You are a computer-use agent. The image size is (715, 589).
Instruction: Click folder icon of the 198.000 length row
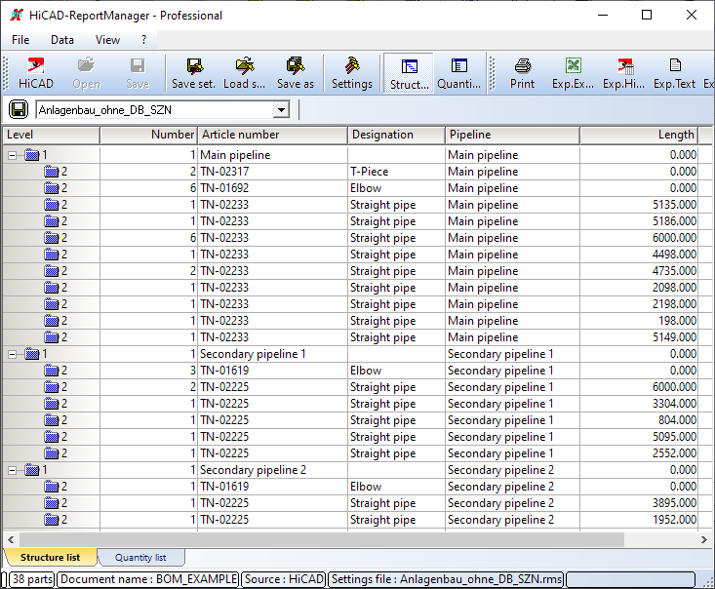52,321
